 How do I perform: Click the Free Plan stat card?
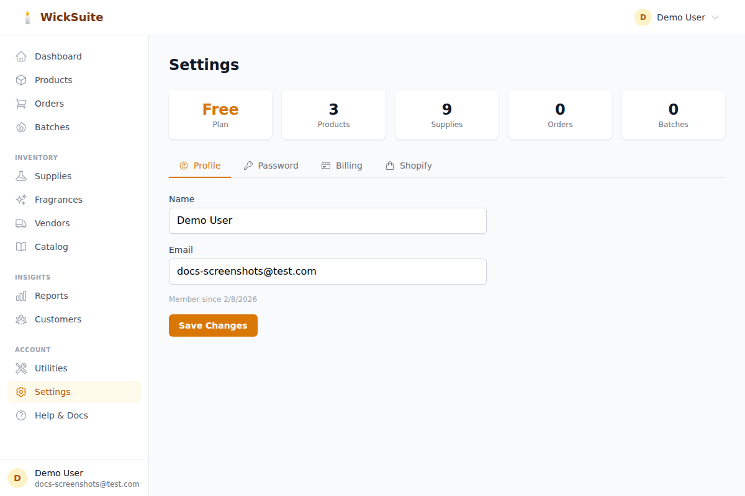[x=220, y=115]
